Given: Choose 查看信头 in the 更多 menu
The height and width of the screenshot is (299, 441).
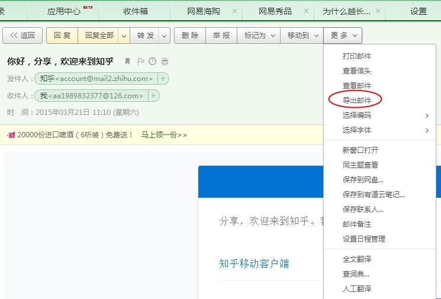Looking at the screenshot, I should pyautogui.click(x=356, y=71).
